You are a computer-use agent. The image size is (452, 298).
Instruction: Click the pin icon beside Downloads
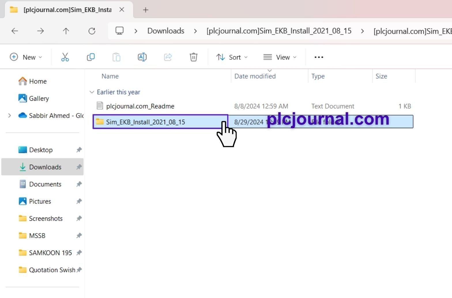79,167
